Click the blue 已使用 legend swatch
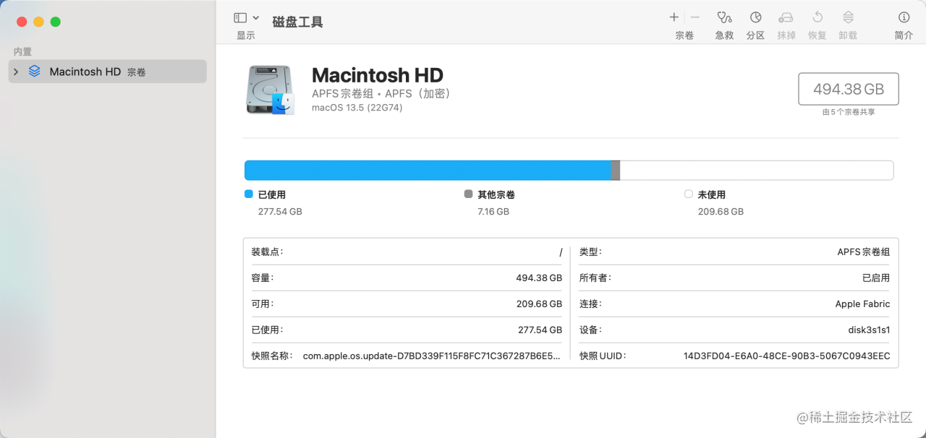926x438 pixels. pos(249,194)
